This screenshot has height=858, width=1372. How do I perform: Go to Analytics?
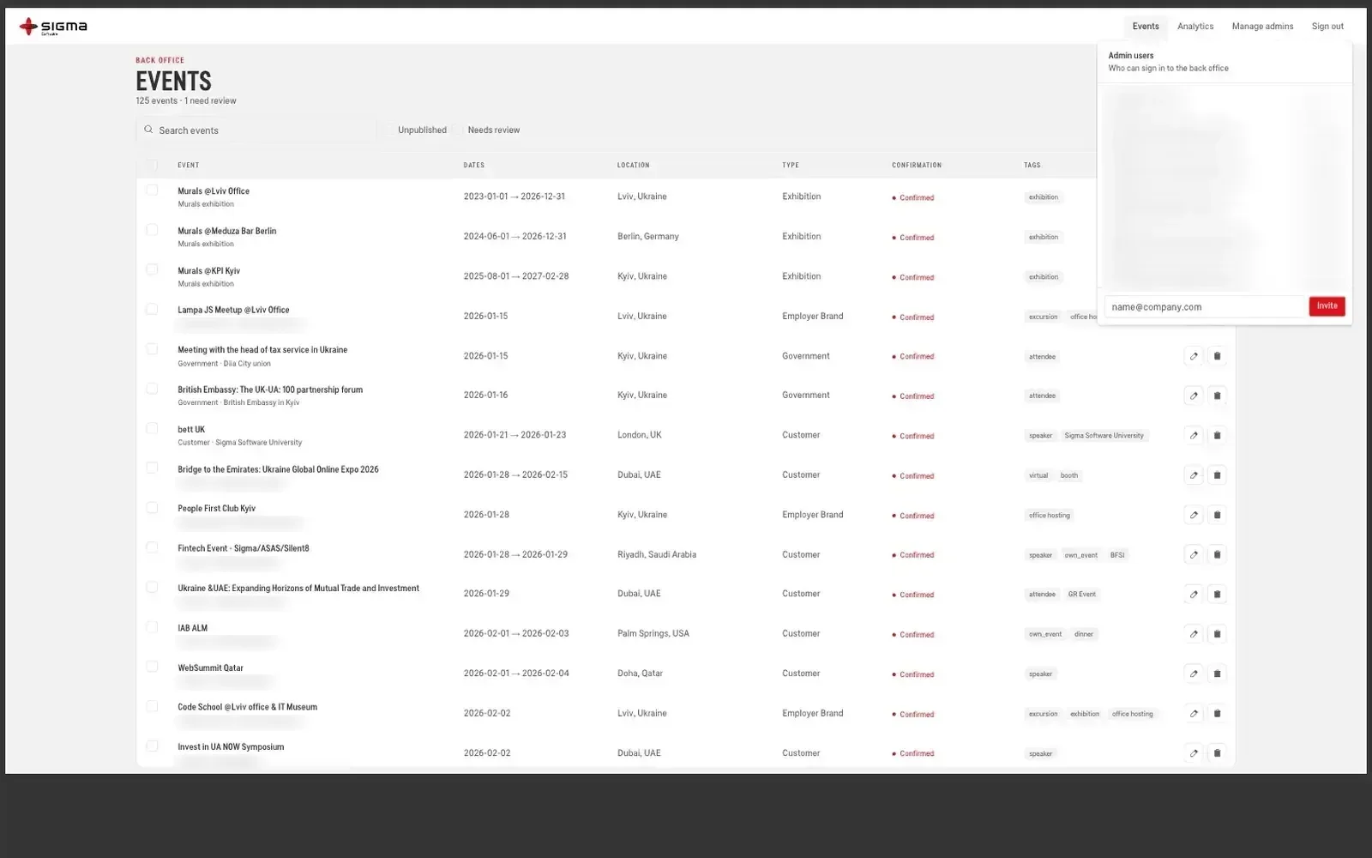(1195, 27)
